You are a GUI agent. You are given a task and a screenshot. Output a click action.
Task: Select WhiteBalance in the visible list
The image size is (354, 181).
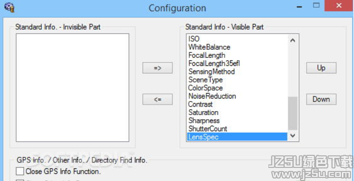point(237,47)
